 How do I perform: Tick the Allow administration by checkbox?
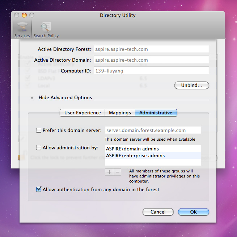[x=39, y=148]
